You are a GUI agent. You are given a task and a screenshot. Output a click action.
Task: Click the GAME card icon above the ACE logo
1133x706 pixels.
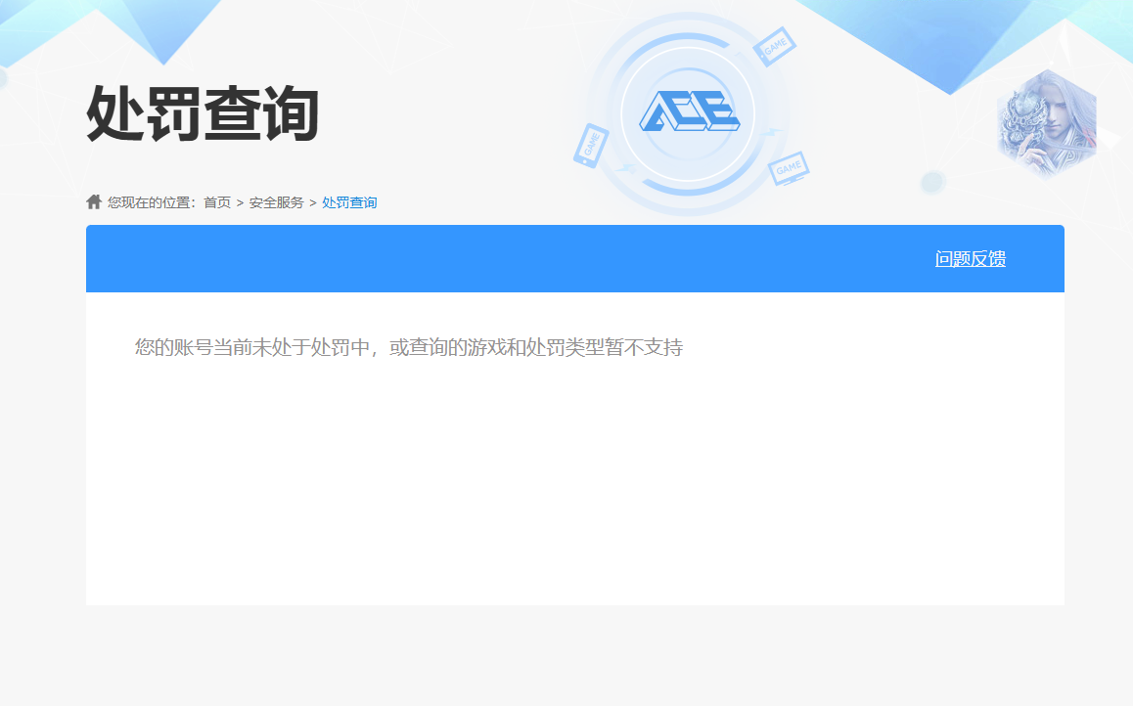775,47
